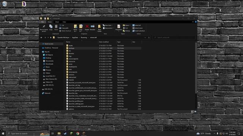This screenshot has width=243, height=136.
Task: Open the Windows Start menu
Action: [x=3, y=133]
